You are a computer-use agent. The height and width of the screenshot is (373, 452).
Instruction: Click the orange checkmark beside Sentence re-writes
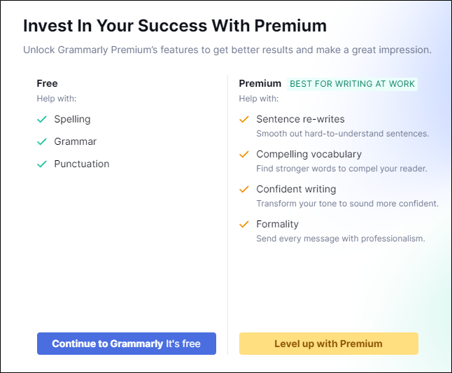[x=244, y=119]
